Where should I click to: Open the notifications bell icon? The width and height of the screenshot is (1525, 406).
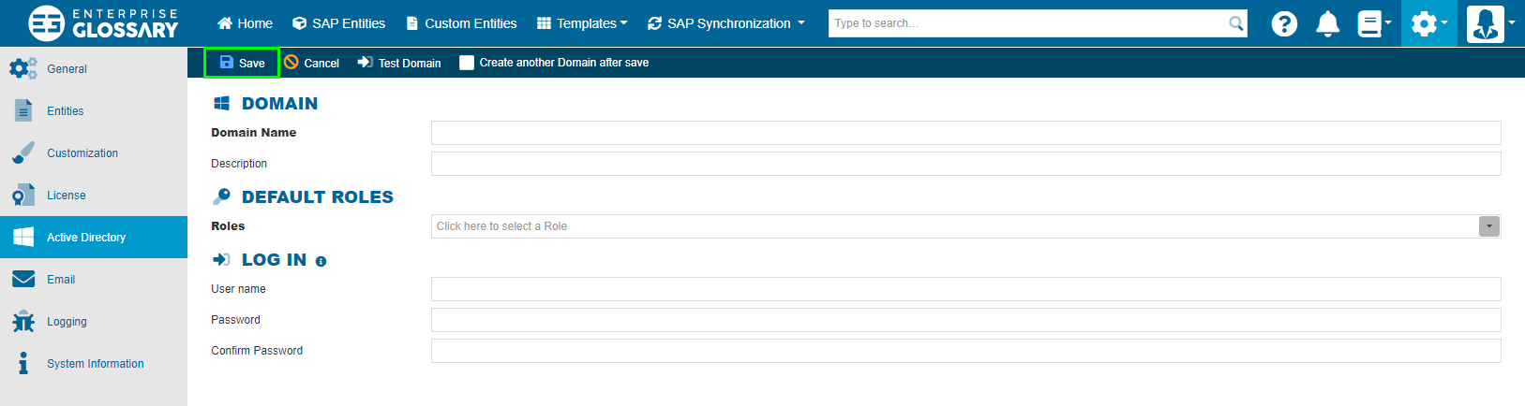[1327, 23]
